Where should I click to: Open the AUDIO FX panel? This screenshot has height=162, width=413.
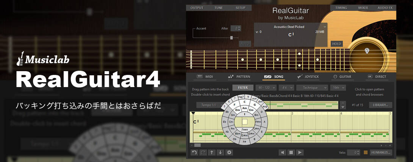(x=385, y=8)
